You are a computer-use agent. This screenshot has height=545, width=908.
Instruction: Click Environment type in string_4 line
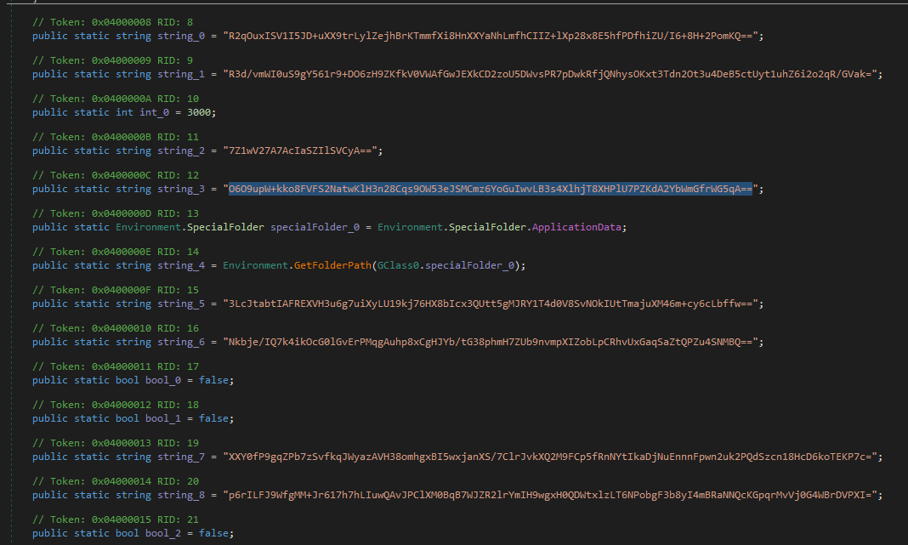click(255, 265)
